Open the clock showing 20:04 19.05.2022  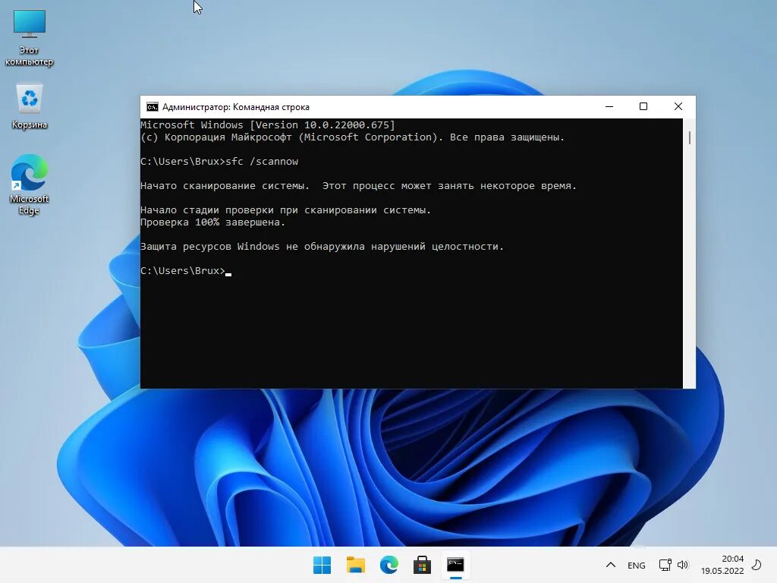point(722,565)
